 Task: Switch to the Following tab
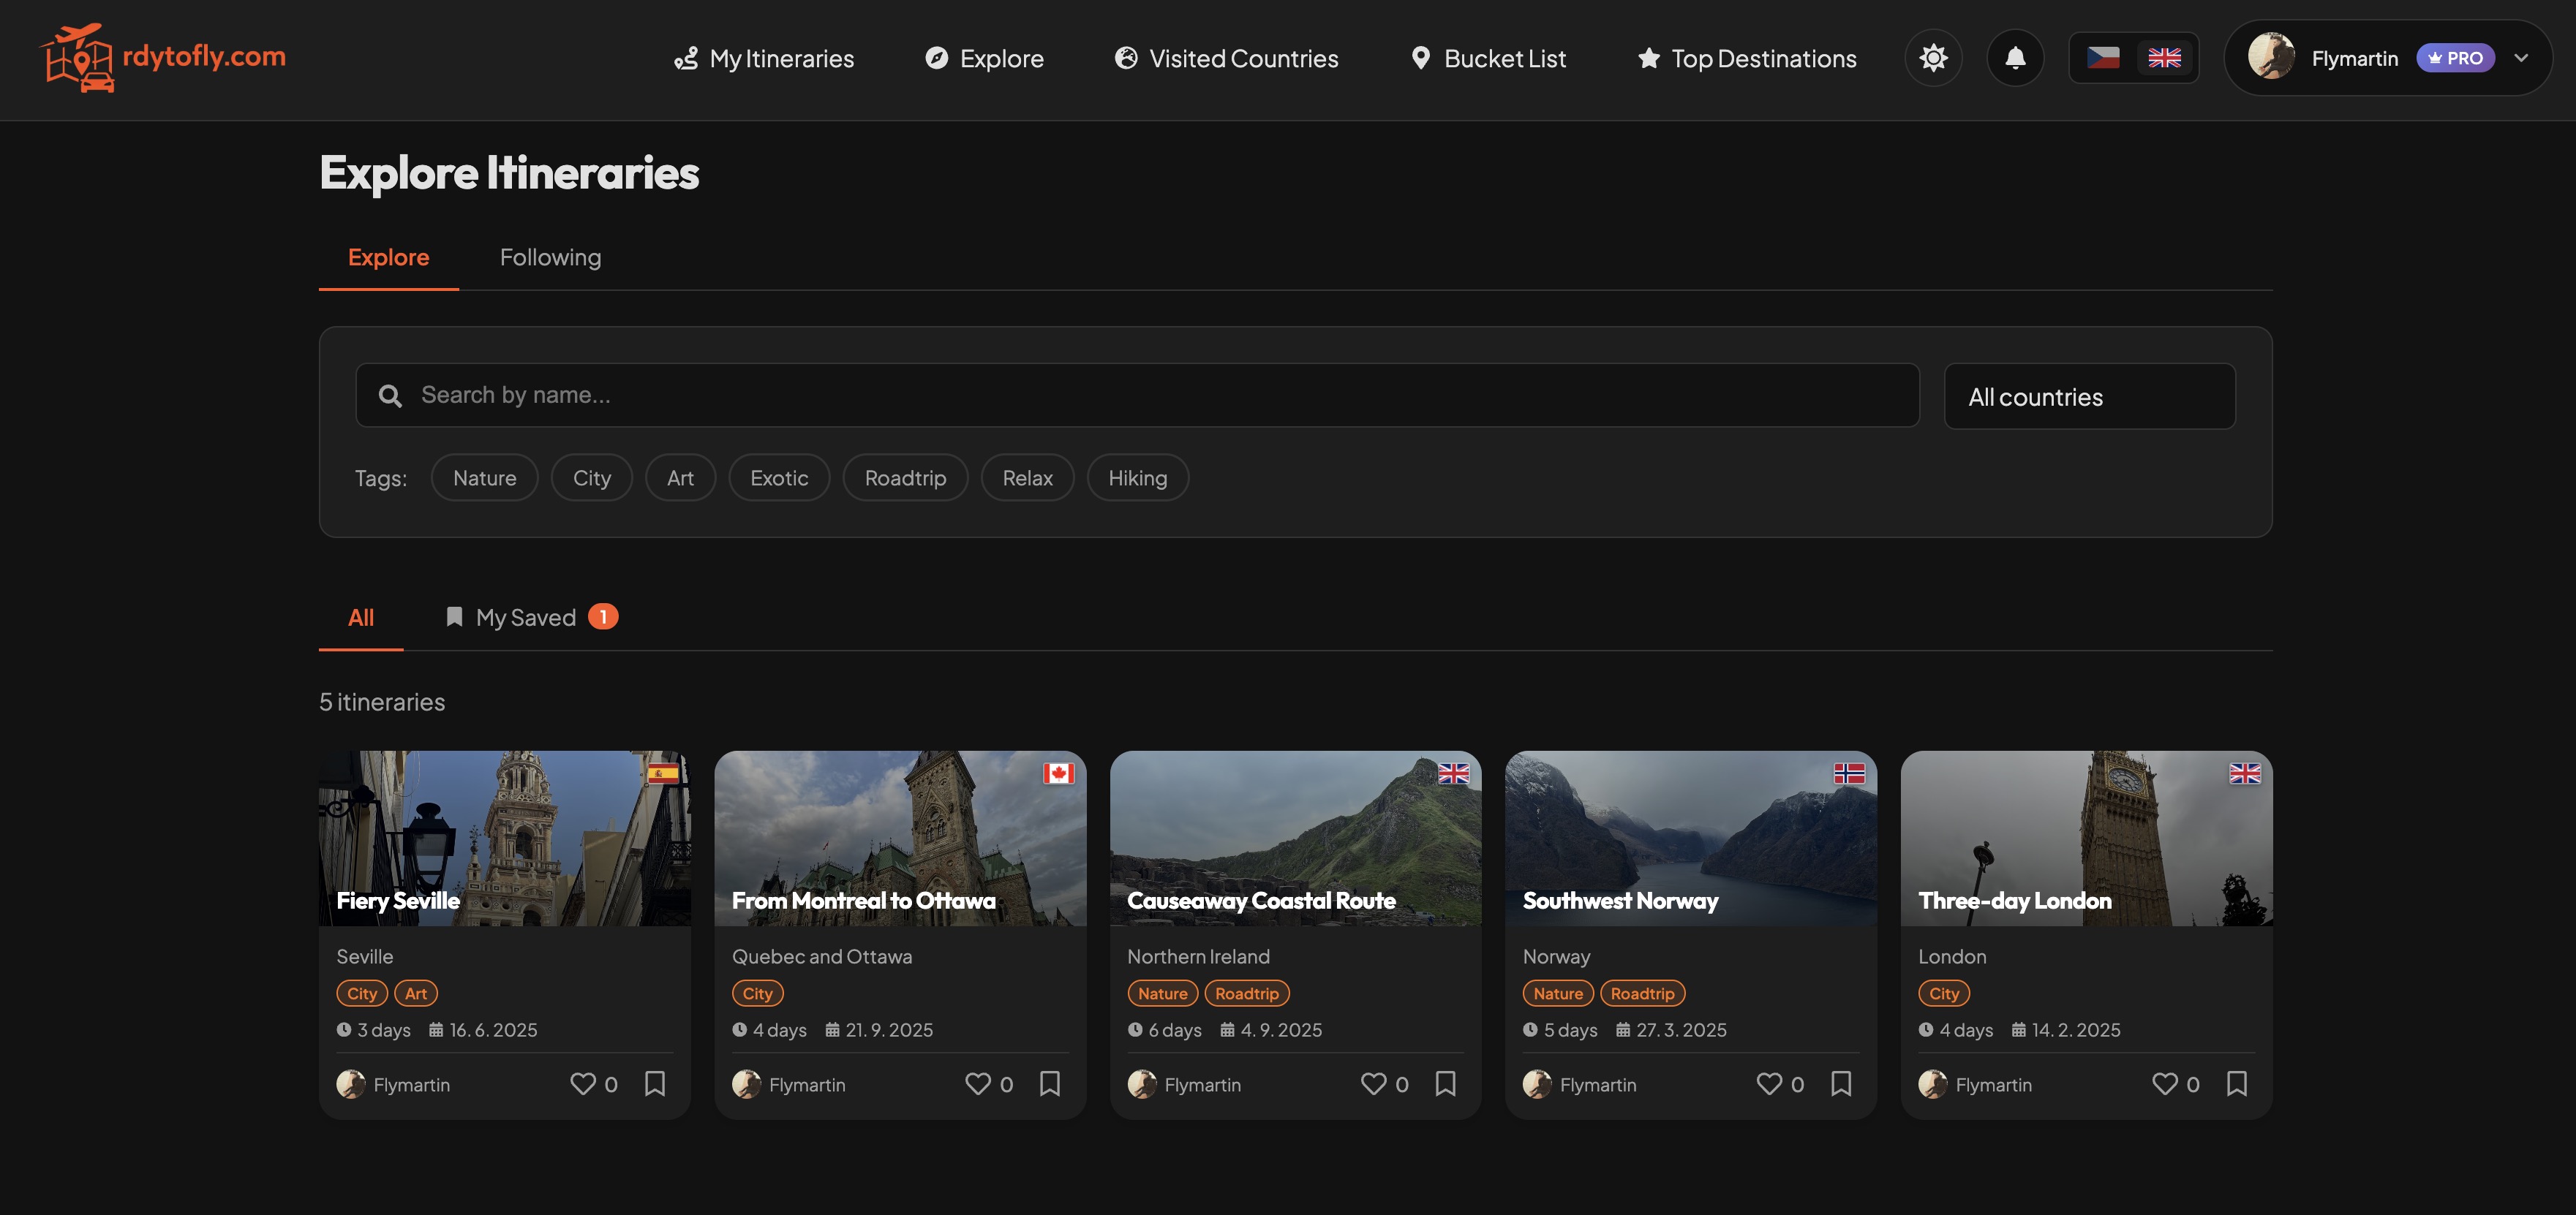tap(550, 257)
